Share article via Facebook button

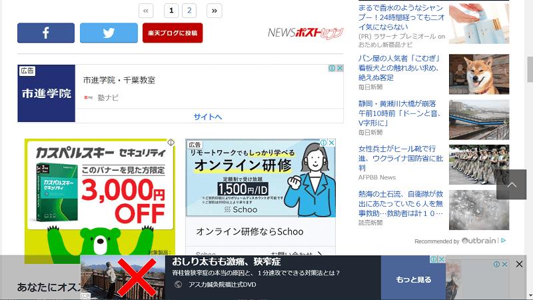pyautogui.click(x=46, y=33)
